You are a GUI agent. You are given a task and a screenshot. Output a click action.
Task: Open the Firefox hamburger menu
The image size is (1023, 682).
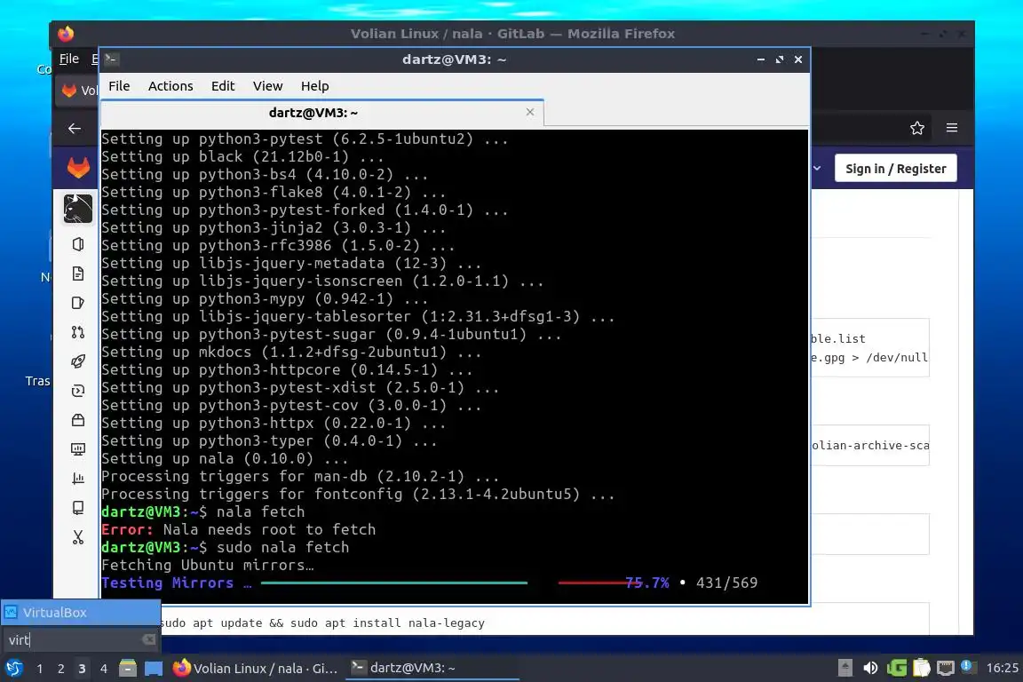(x=952, y=128)
